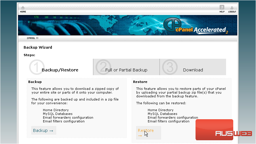Click the large step 2 circle number
This screenshot has width=256, height=144.
[101, 67]
